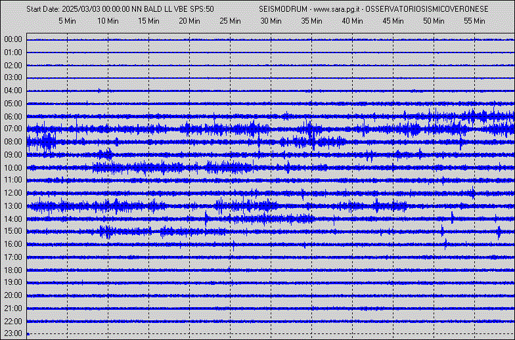Screen dimensions: 515x340
Task: Click the 02:00 hour label
Action: pos(13,66)
